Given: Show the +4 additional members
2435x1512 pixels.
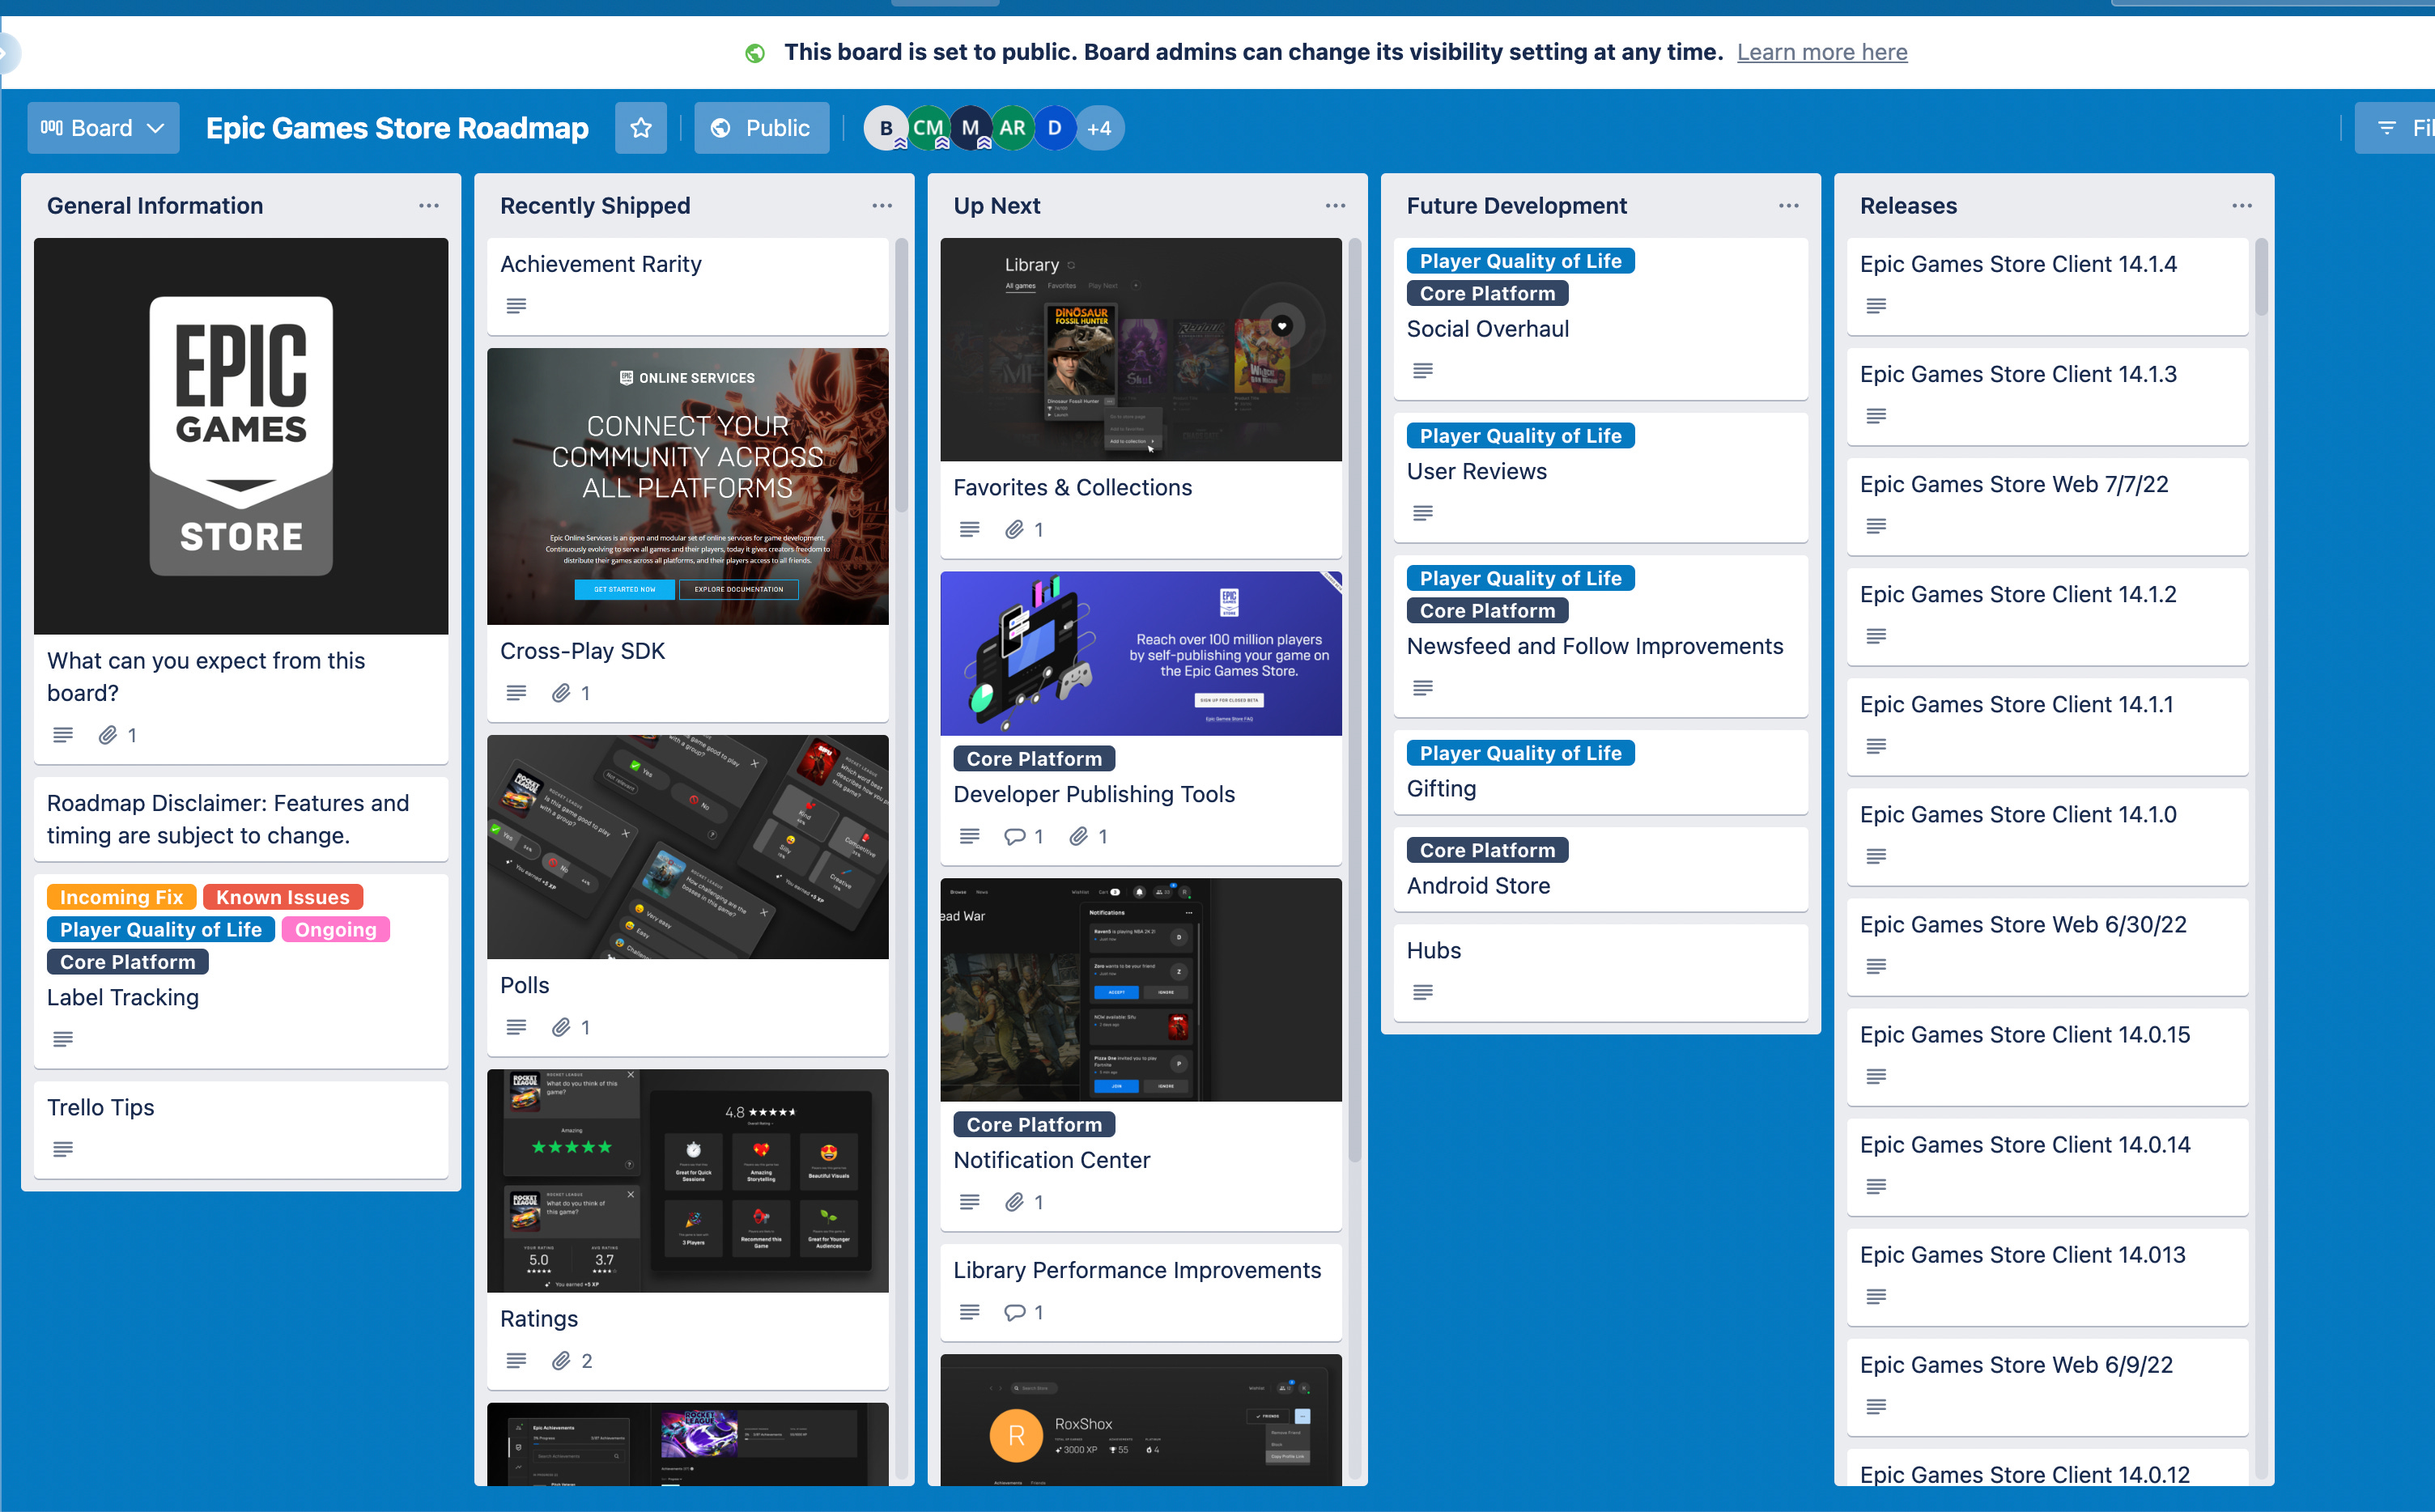Looking at the screenshot, I should click(1099, 128).
